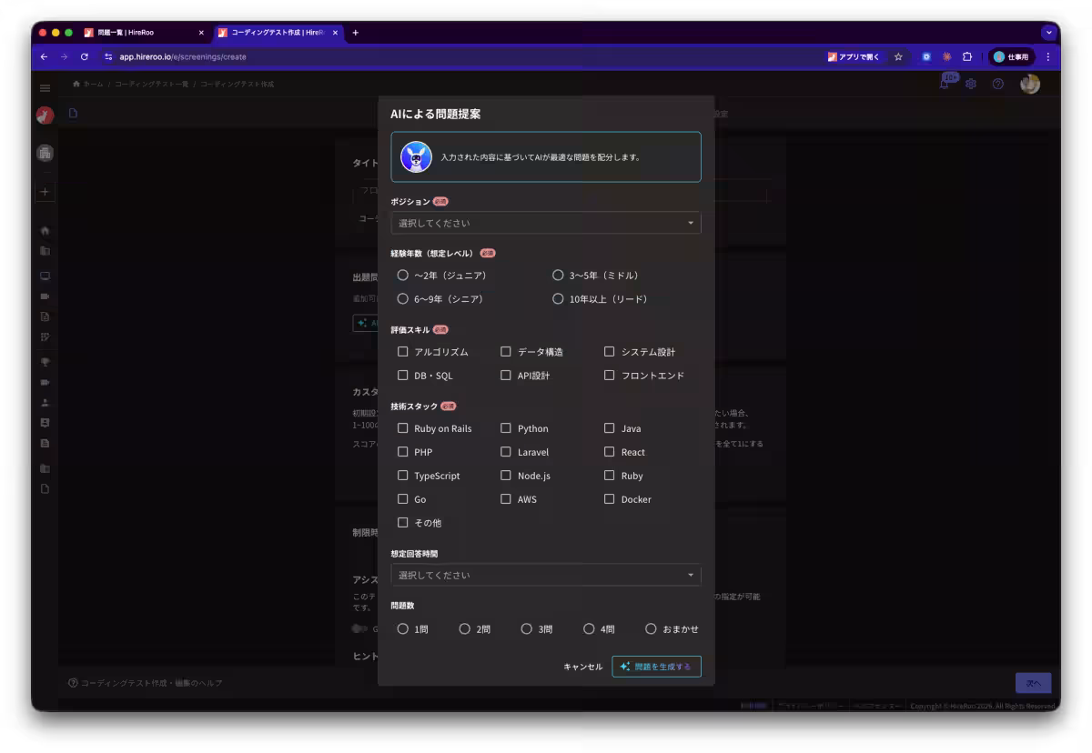
Task: Check the Python checkbox under 技術スタック
Action: (505, 427)
